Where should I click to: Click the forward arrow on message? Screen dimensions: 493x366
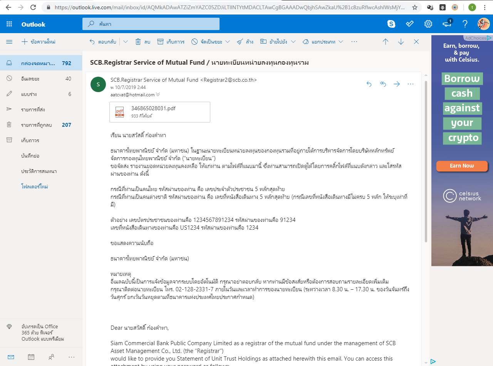point(397,84)
